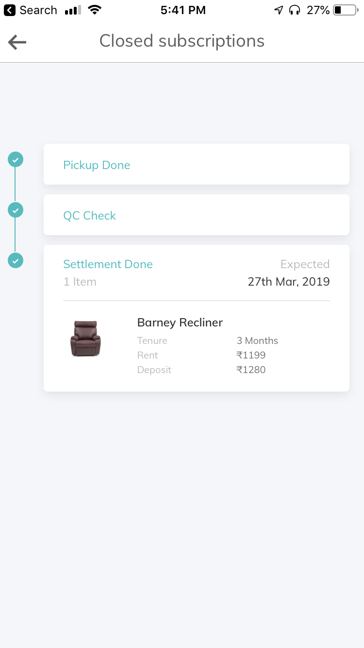Tap the battery indicator icon
The image size is (364, 648).
click(345, 10)
